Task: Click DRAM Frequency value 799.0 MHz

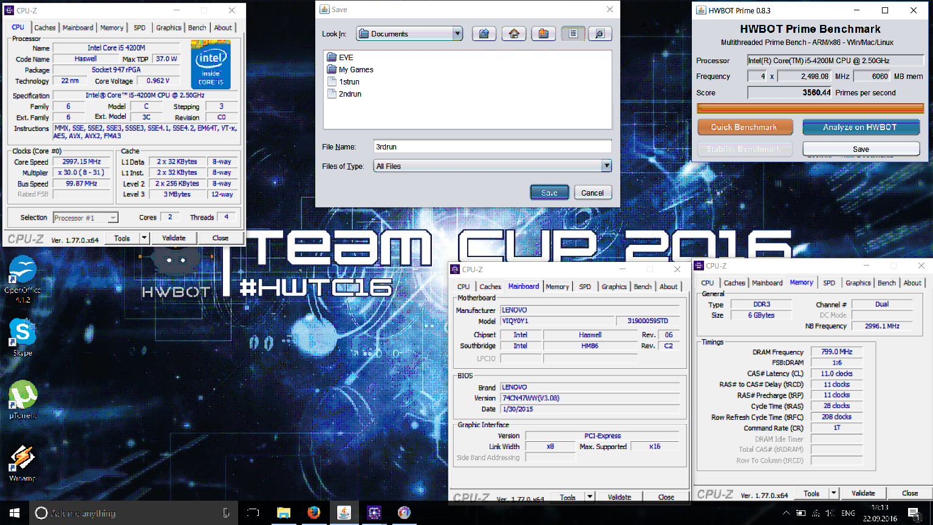Action: (x=836, y=351)
